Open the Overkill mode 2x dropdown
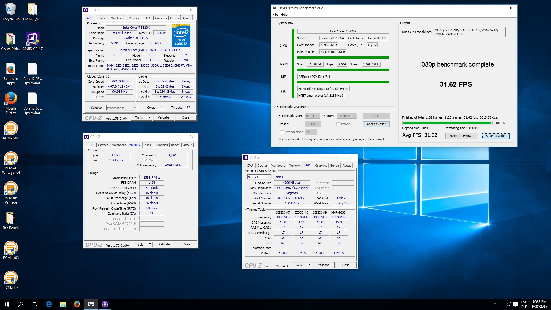This screenshot has height=310, width=551. (311, 132)
